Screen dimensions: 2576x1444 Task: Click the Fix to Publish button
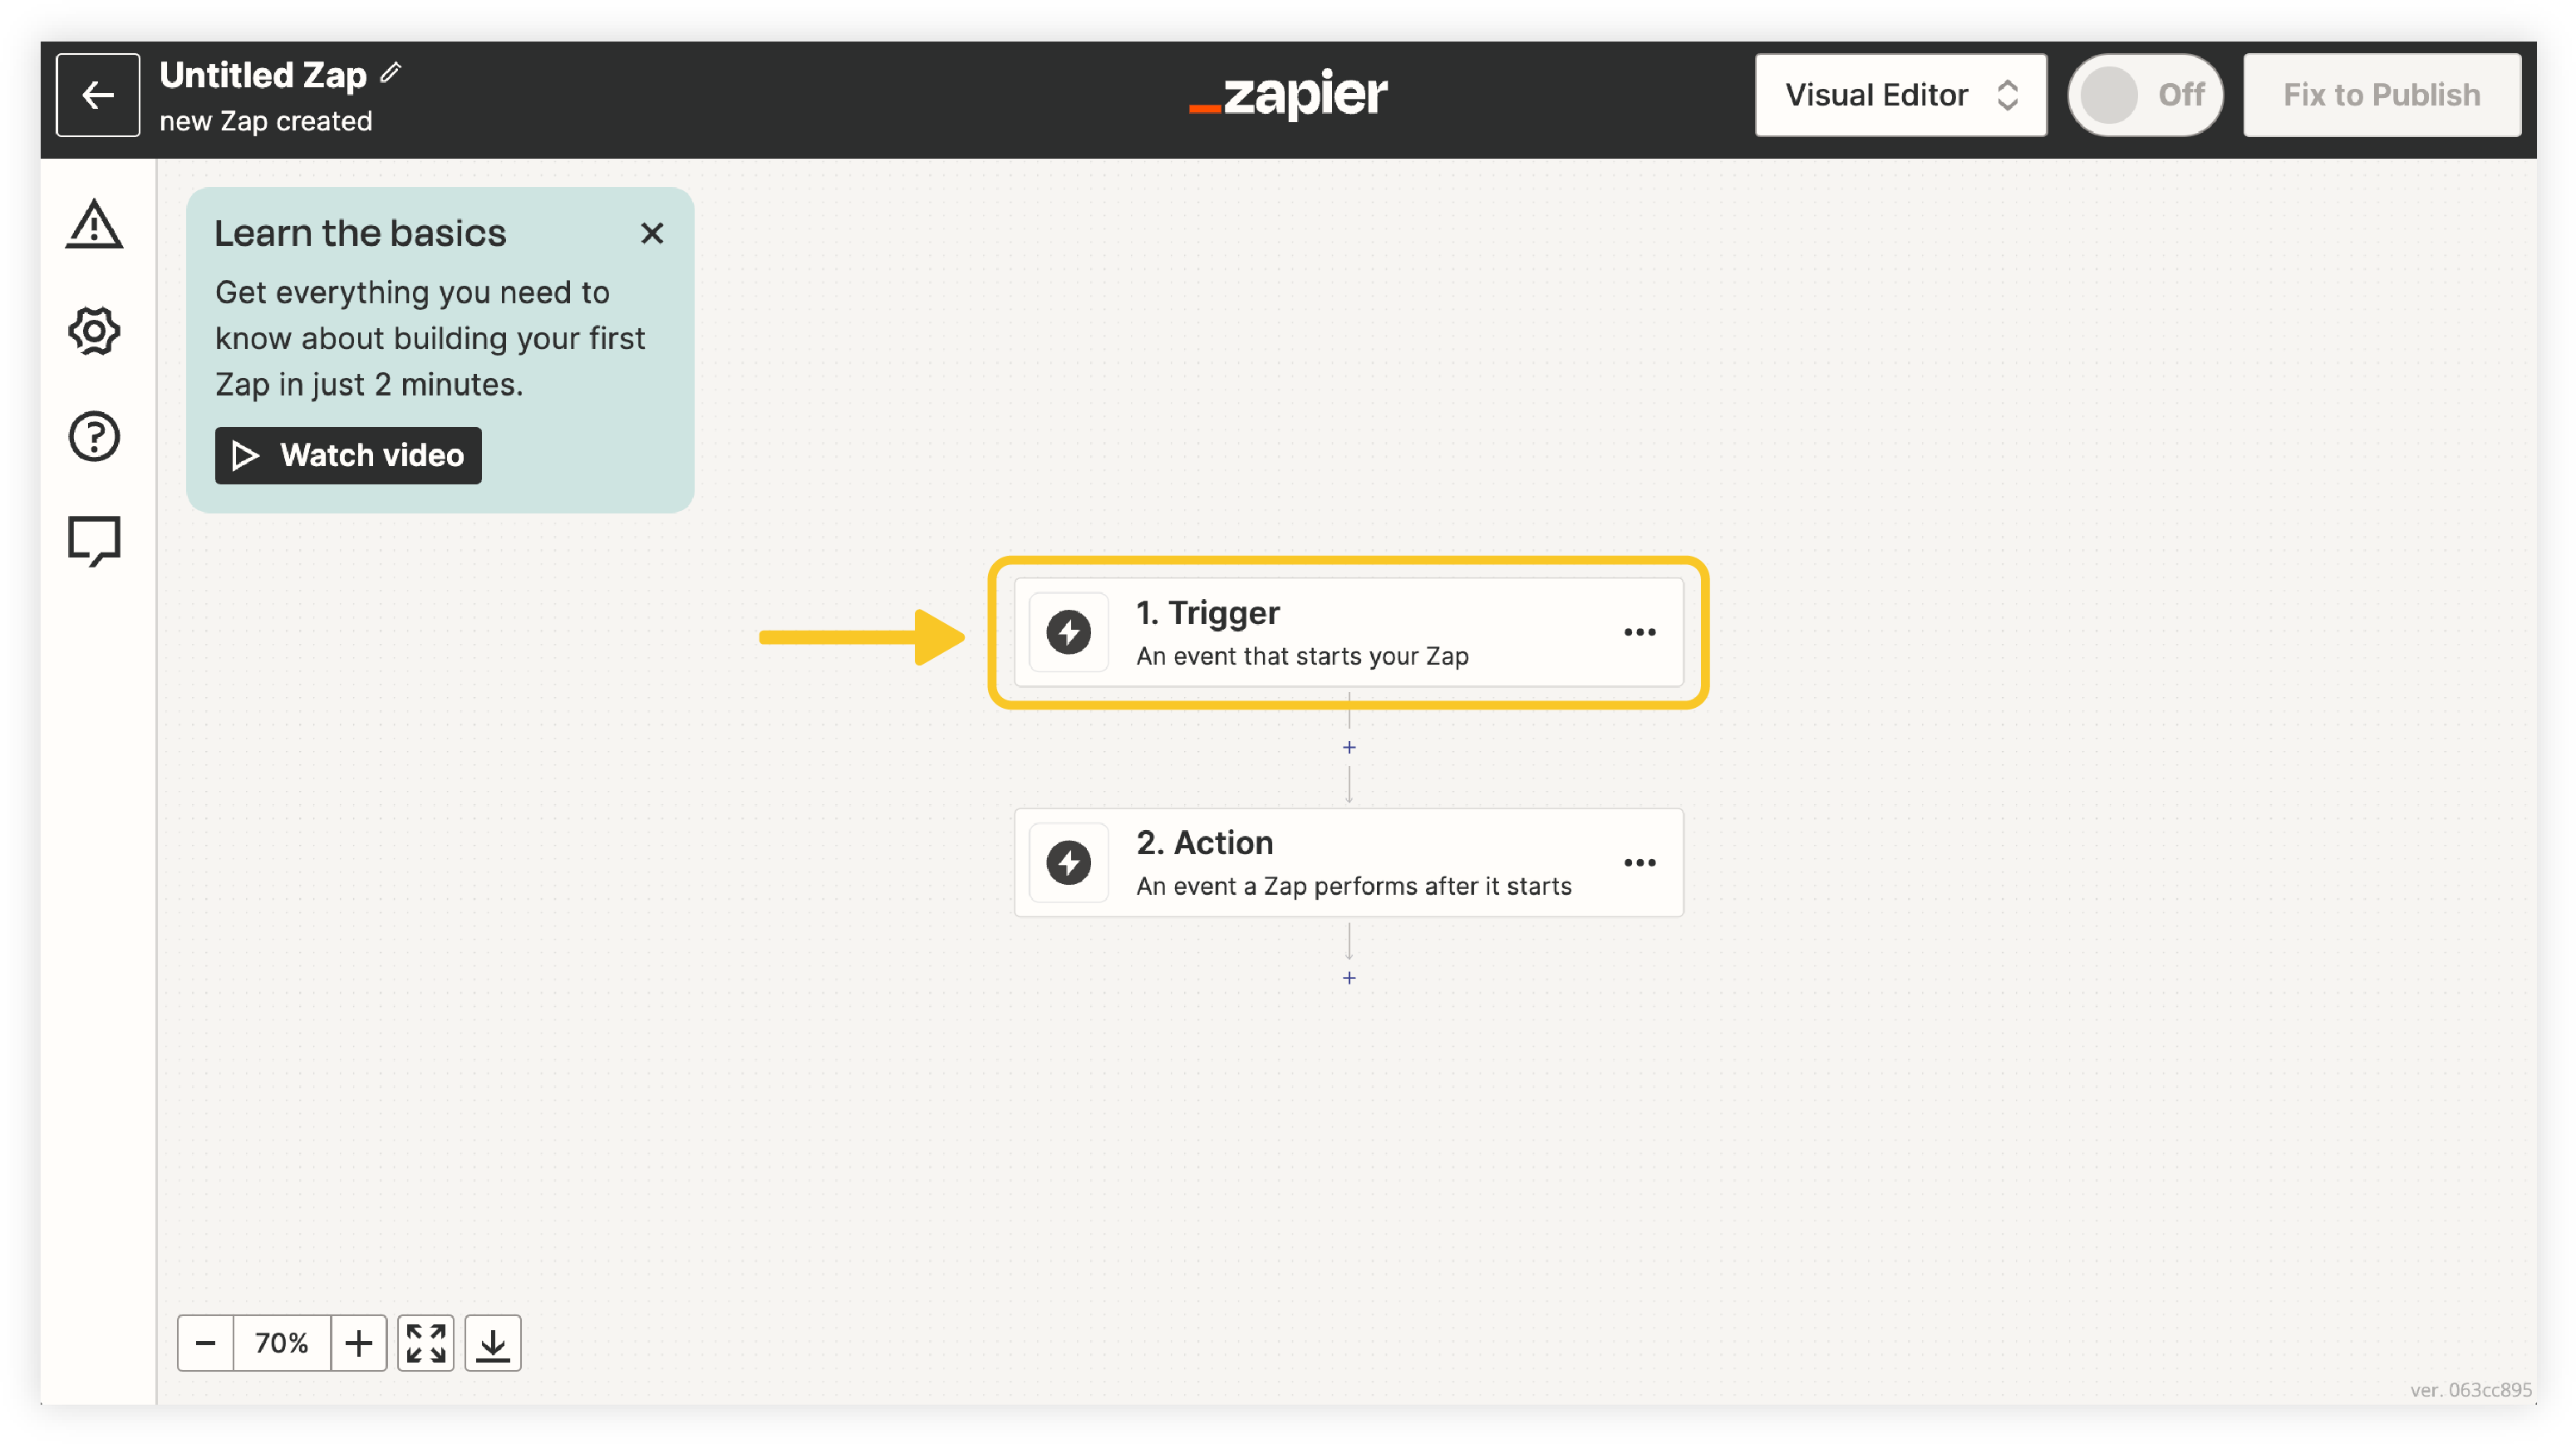point(2382,95)
